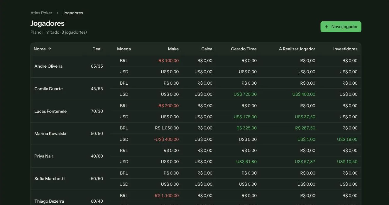389x205 pixels.
Task: Click the Jogadores breadcrumb item
Action: (x=73, y=13)
